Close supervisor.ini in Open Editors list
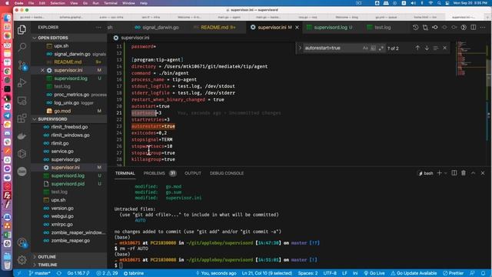Screen dimensions: 492x277 pyautogui.click(x=42, y=70)
